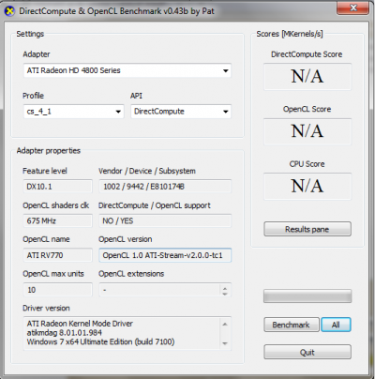Click the OpenCL version field ATI-Stream-v2.0.0-tc1
This screenshot has width=375, height=379.
(165, 255)
